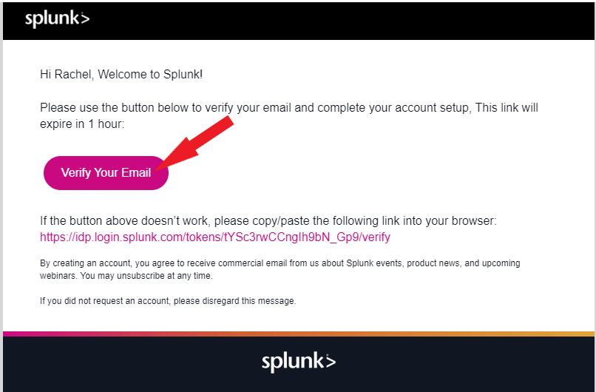Click empty area of the black header bar

coord(342,21)
